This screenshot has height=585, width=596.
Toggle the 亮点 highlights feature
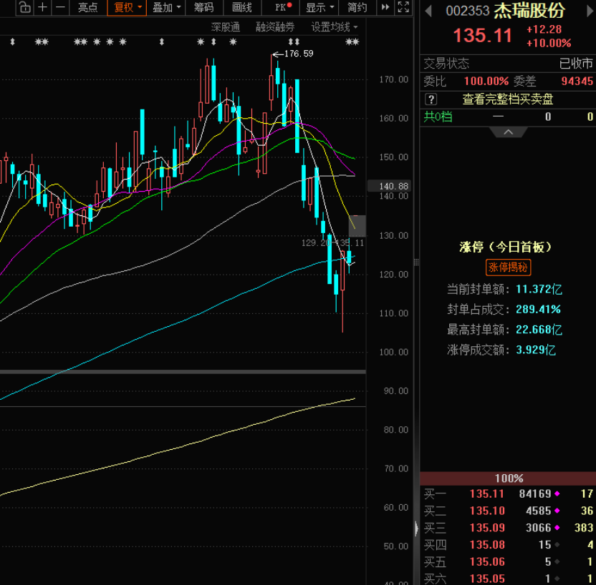click(88, 7)
